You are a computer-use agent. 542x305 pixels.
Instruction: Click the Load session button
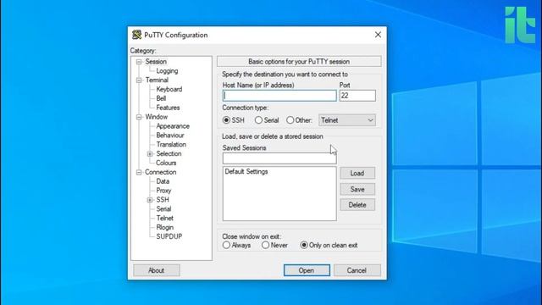[357, 173]
